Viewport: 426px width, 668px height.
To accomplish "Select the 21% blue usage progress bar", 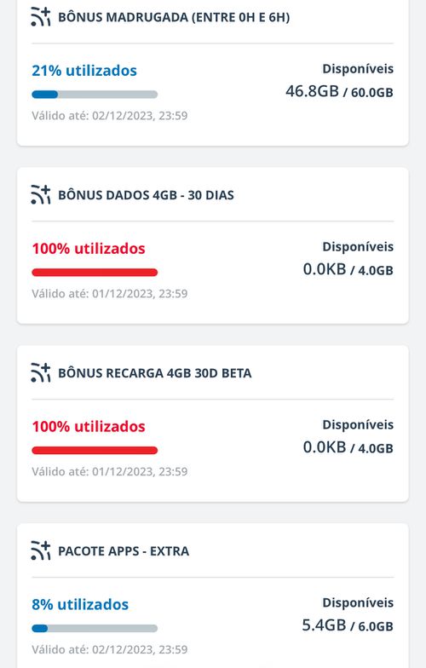I will pyautogui.click(x=95, y=95).
